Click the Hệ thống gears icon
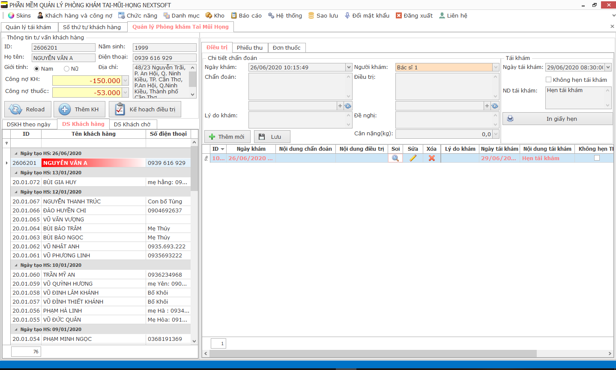Screen dimensions: 616x370 point(271,15)
